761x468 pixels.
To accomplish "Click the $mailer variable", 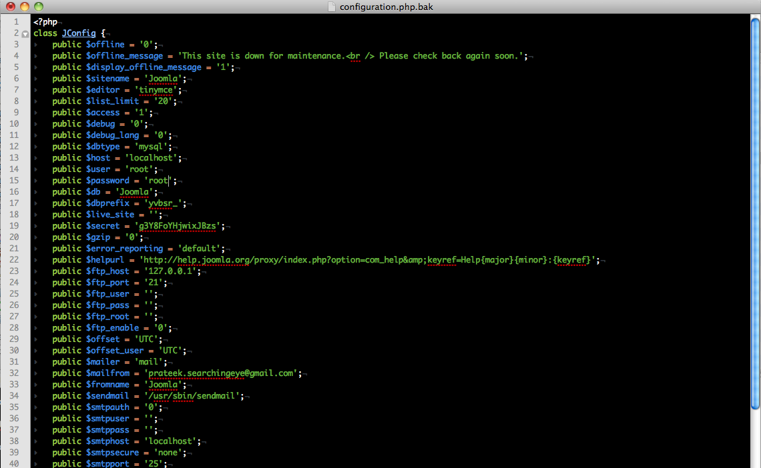I will click(x=103, y=362).
